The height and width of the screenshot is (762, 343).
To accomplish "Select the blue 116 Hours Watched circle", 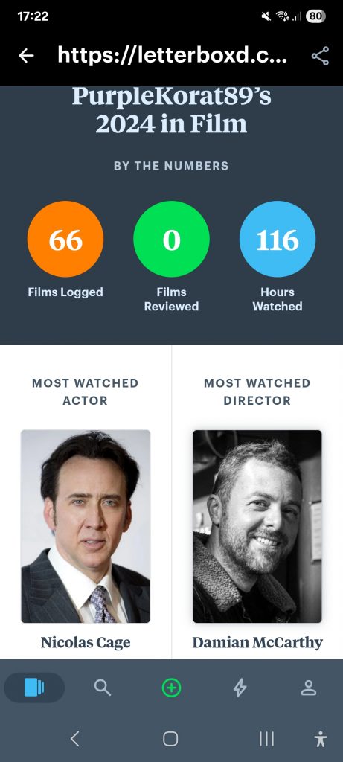I will (278, 239).
